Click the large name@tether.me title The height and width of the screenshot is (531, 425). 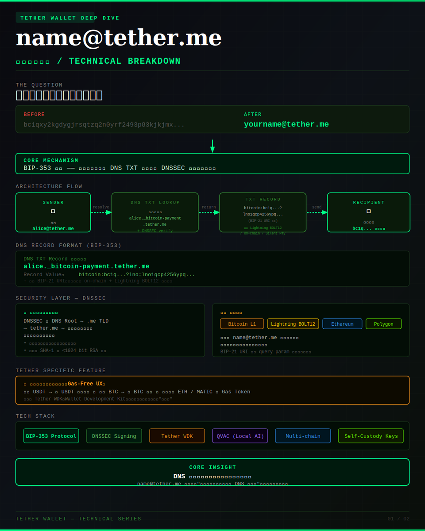tap(119, 38)
